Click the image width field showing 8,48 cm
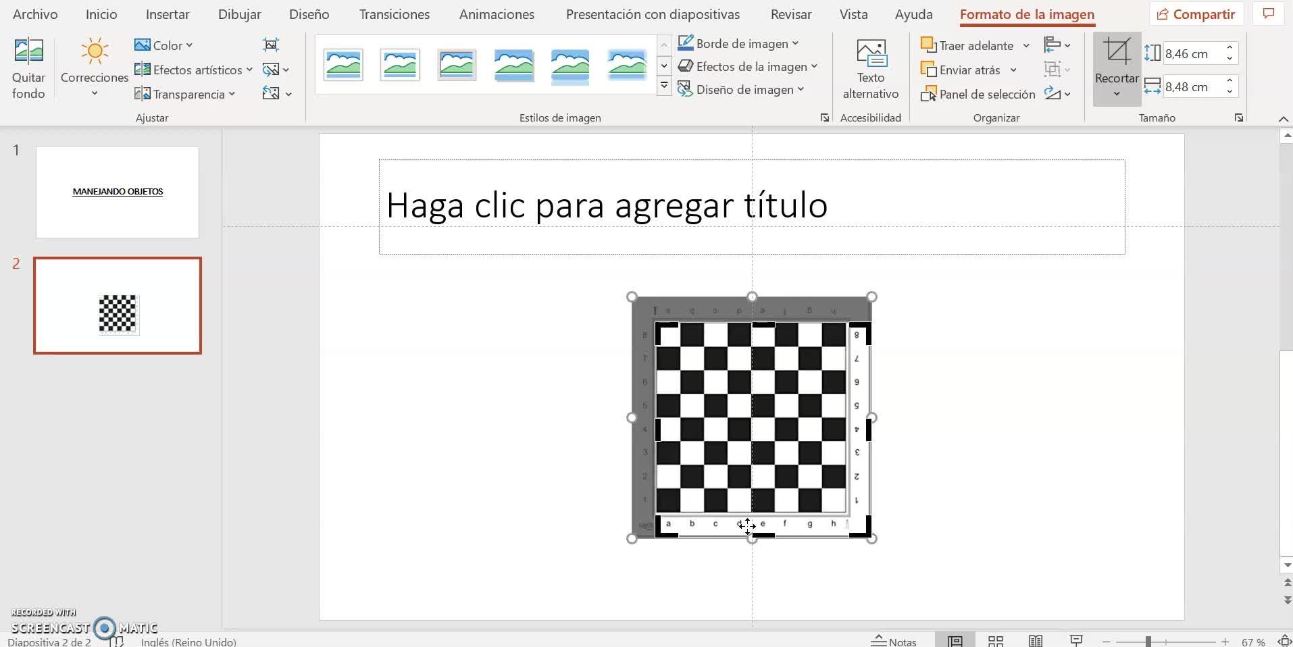The height and width of the screenshot is (647, 1293). pos(1193,86)
